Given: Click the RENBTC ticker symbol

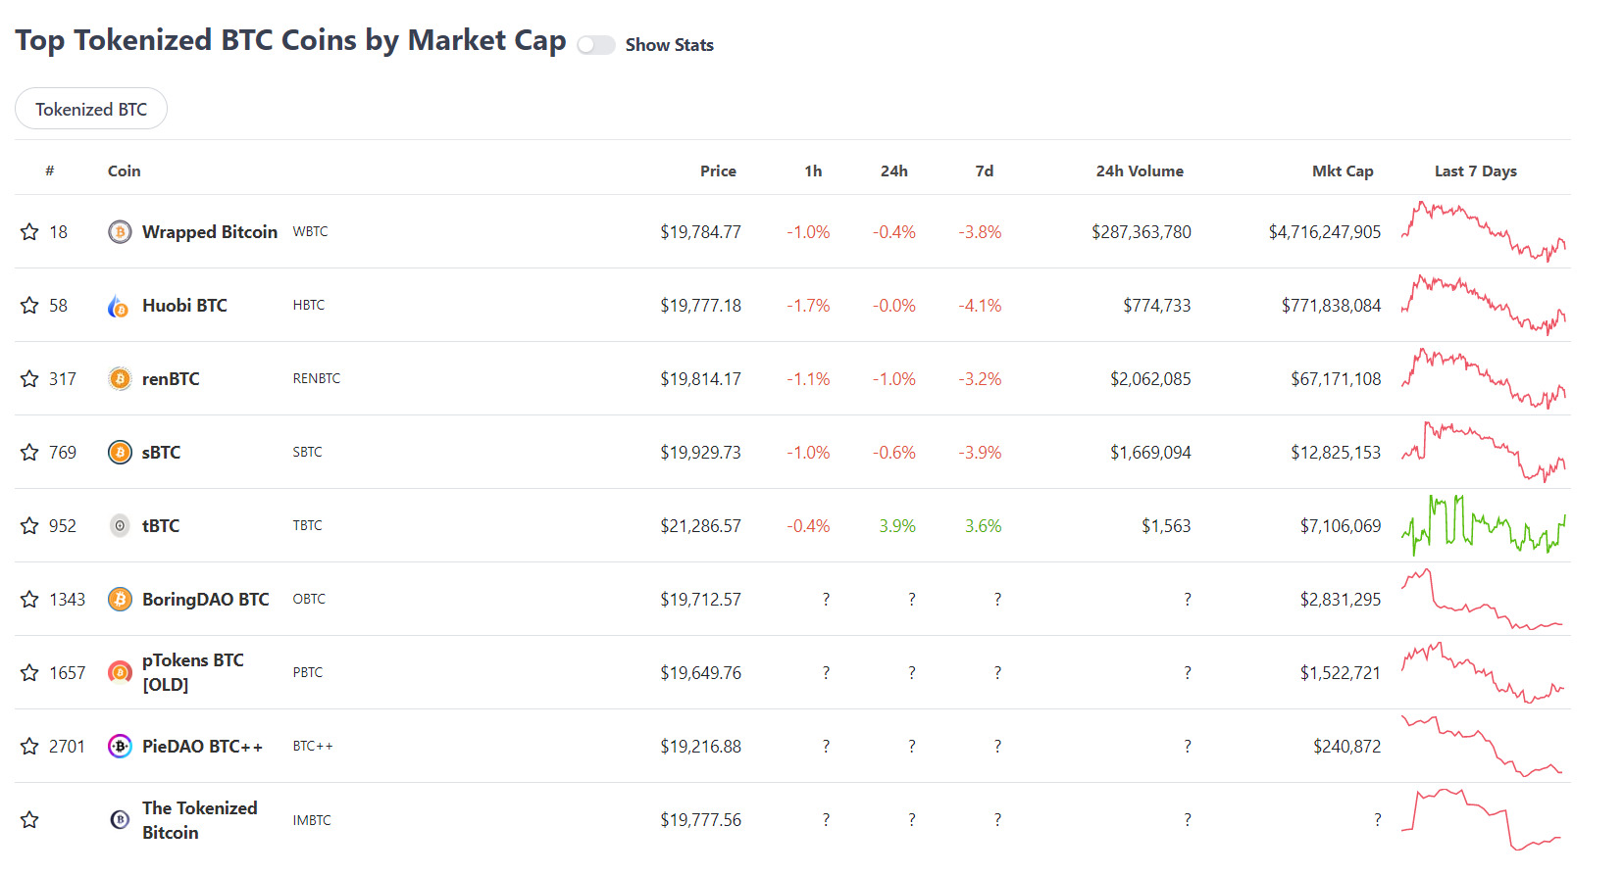Looking at the screenshot, I should [316, 378].
